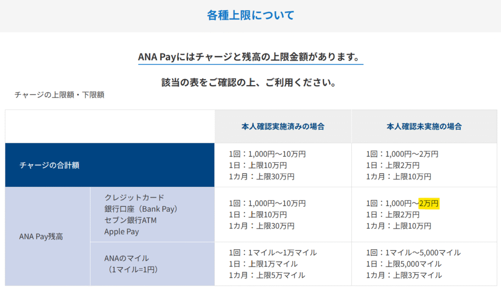Select the cell line "1日：上限5,000マイル"
Image resolution: width=501 pixels, height=287 pixels.
click(404, 264)
